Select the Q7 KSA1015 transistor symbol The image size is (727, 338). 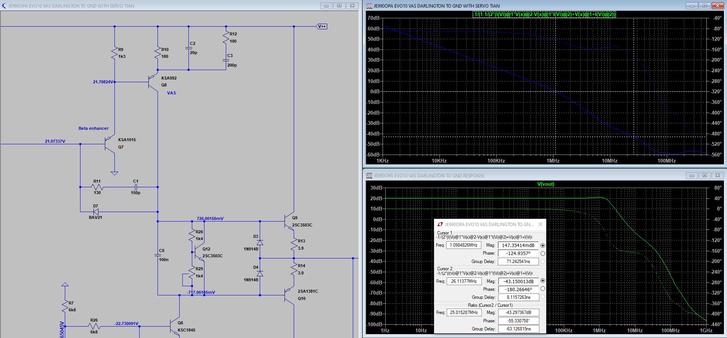pos(109,144)
